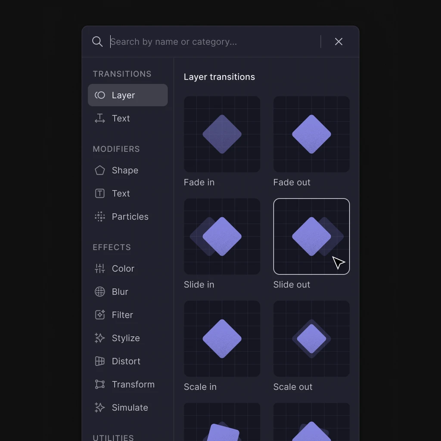Select the Distort grid icon
441x441 pixels.
tap(99, 361)
